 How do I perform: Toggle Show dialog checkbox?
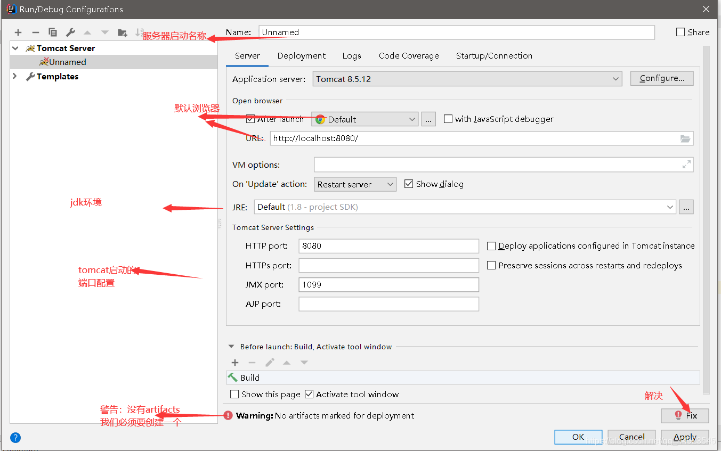click(x=409, y=184)
